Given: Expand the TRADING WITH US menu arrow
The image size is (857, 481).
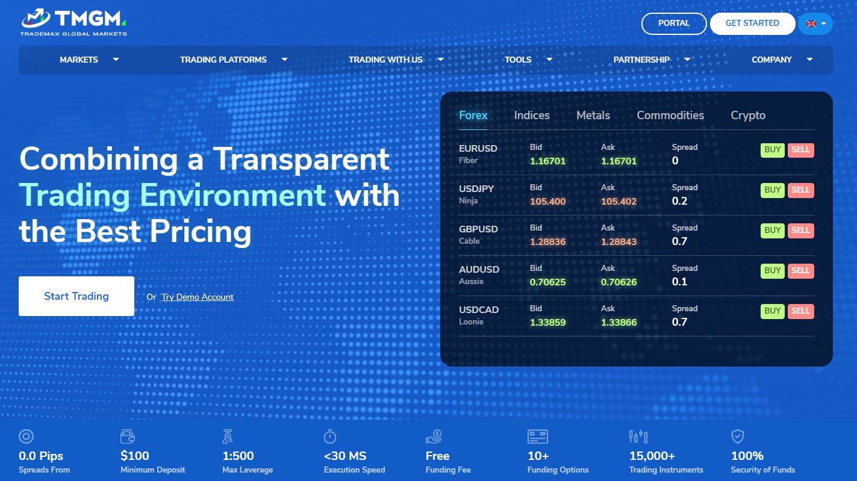Looking at the screenshot, I should 440,60.
